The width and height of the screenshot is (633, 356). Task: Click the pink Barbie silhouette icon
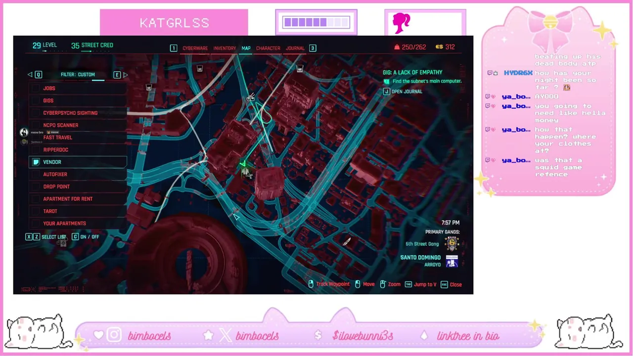coord(402,23)
